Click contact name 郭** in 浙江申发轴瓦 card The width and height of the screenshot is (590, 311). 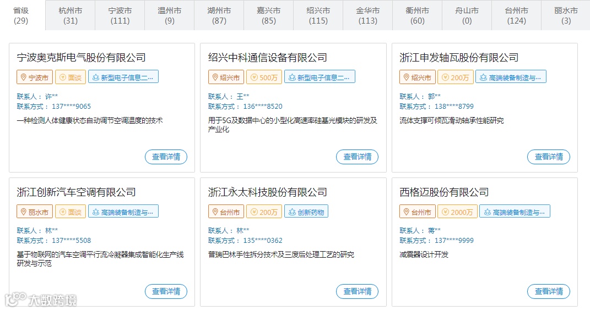[434, 97]
